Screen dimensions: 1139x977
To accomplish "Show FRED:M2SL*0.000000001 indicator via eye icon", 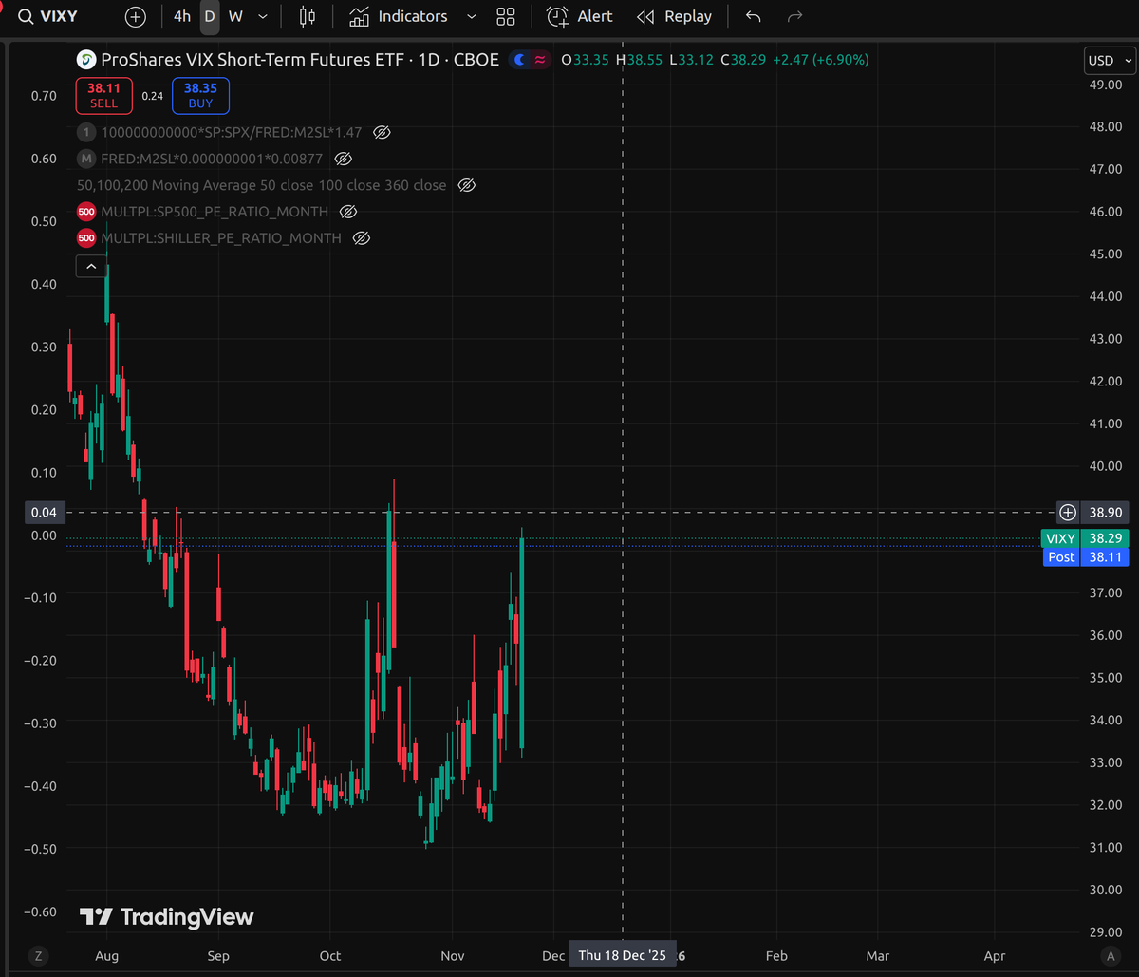I will 344,159.
